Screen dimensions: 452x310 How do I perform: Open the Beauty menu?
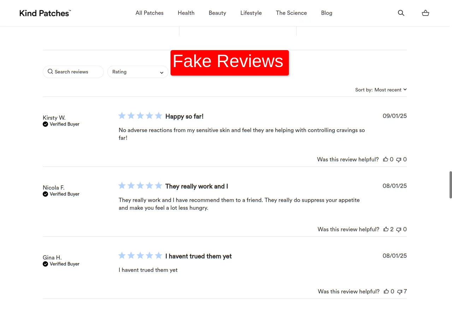(217, 13)
